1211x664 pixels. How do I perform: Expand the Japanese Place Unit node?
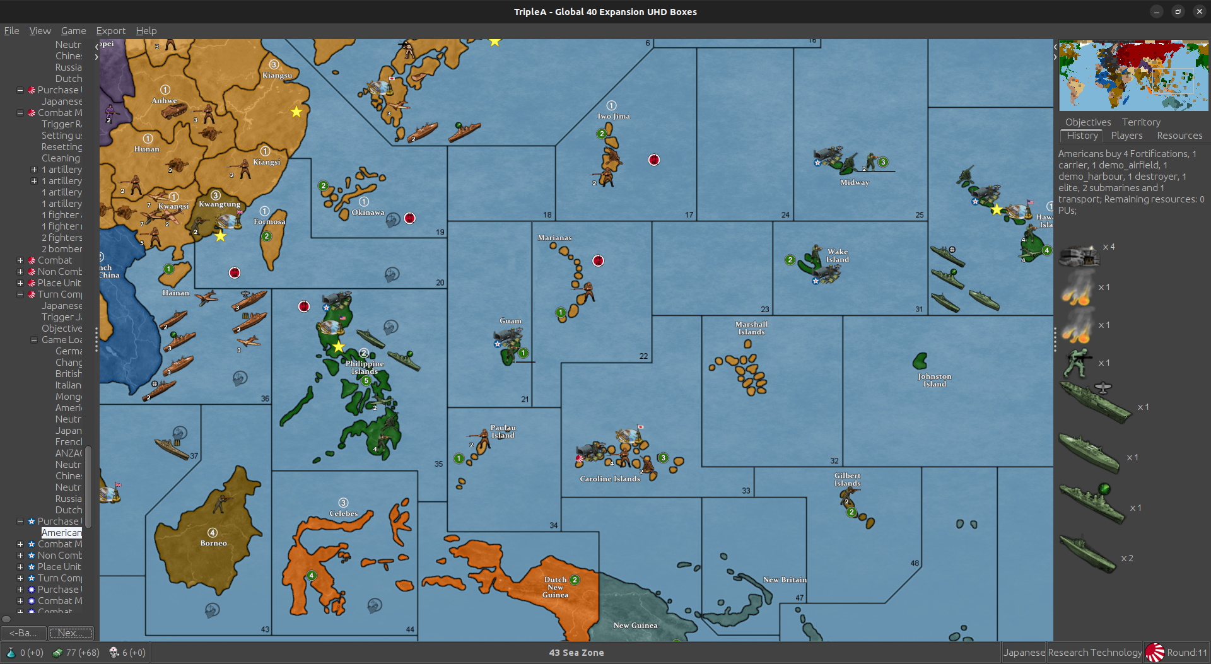[x=20, y=283]
